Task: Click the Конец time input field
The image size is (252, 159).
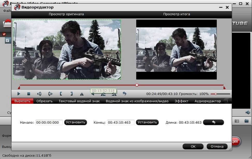Action: coord(121,123)
